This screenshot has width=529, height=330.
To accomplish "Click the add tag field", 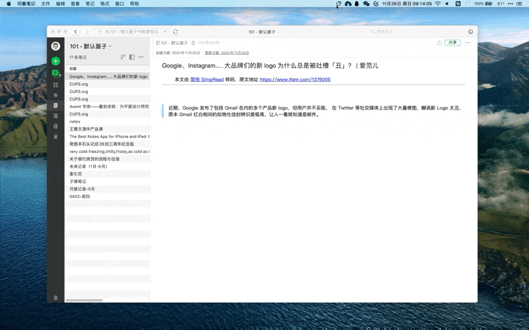I will click(x=208, y=43).
